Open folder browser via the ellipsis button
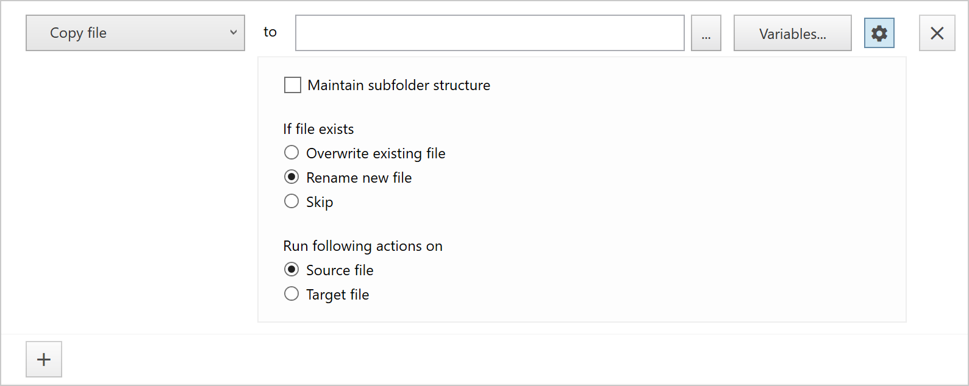This screenshot has height=386, width=969. coord(706,33)
